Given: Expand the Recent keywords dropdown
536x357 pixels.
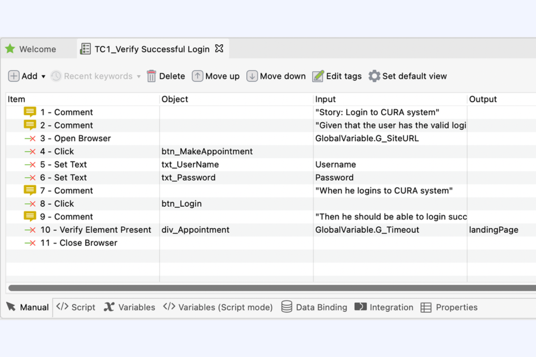Looking at the screenshot, I should tap(139, 77).
